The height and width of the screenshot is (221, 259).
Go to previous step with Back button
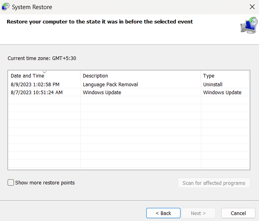pos(163,213)
